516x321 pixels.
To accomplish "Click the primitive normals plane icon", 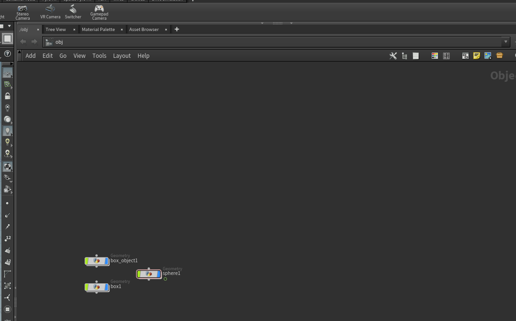I will click(x=8, y=251).
